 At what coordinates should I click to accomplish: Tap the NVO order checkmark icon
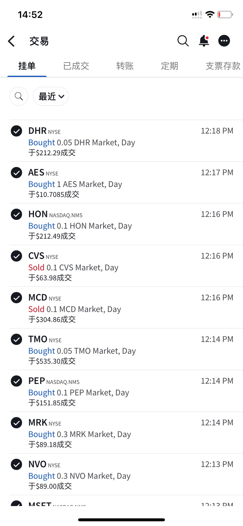pyautogui.click(x=16, y=464)
